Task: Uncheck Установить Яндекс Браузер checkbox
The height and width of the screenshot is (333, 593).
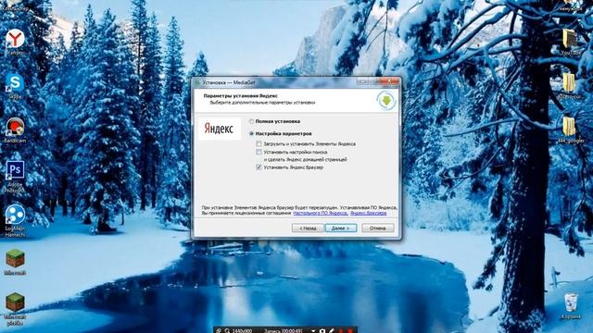Action: [259, 167]
